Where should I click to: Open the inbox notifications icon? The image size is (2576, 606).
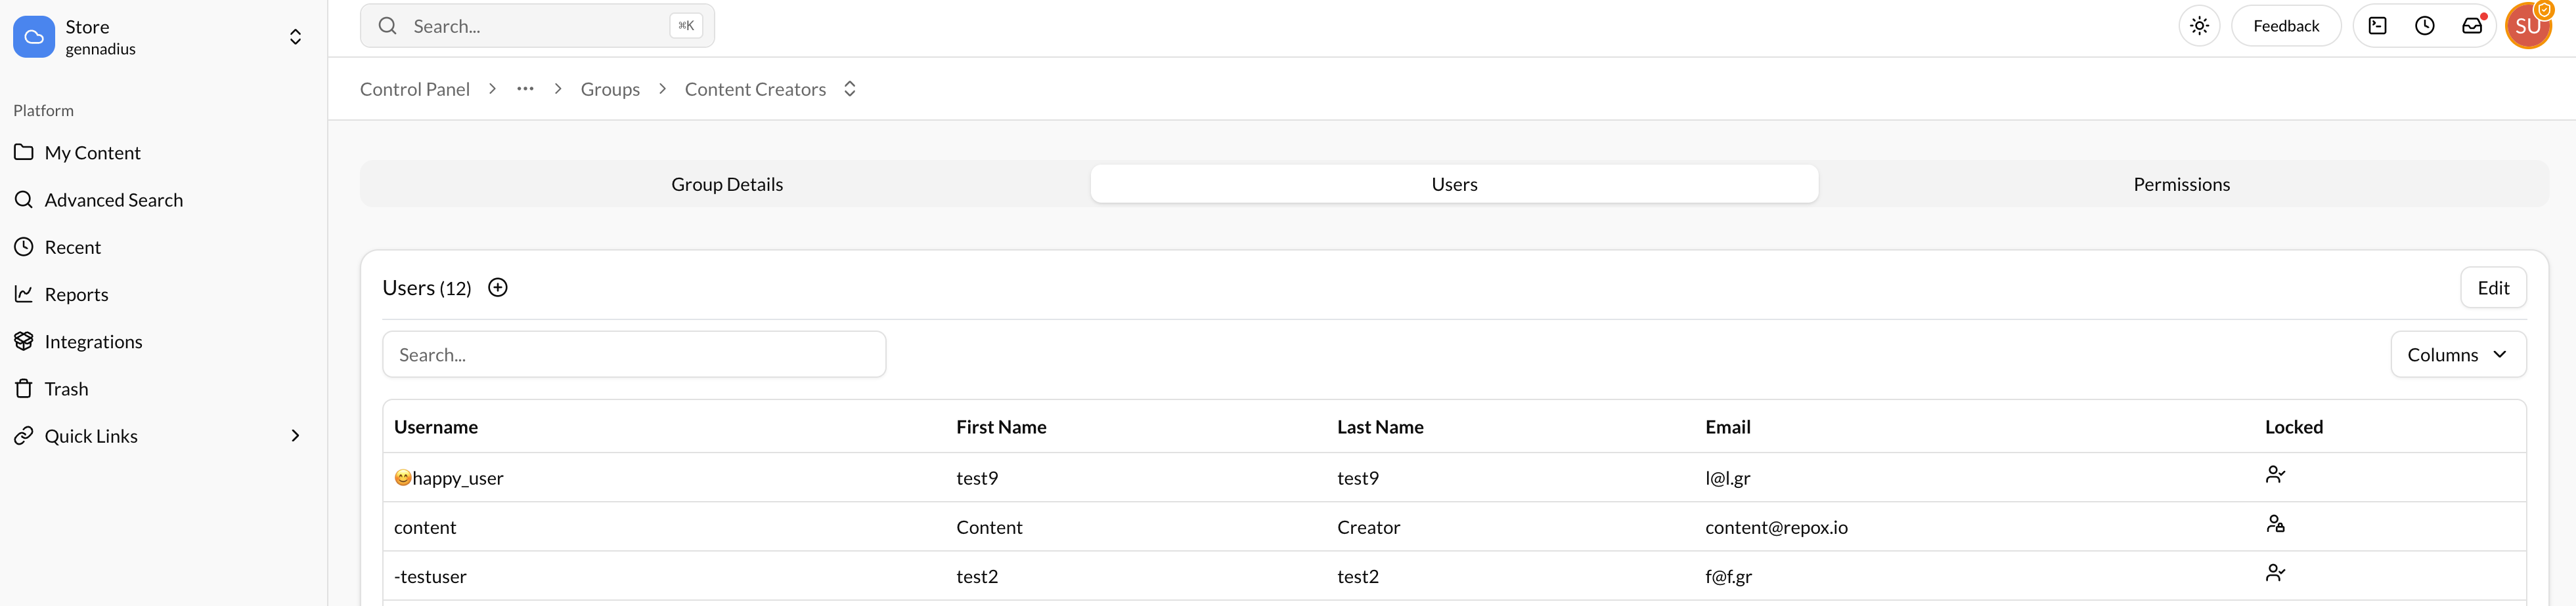pos(2471,25)
